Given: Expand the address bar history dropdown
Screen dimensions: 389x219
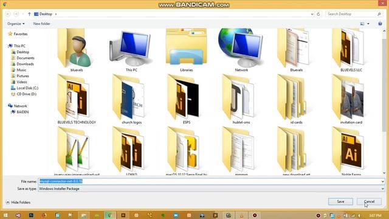Looking at the screenshot, I should [x=312, y=14].
